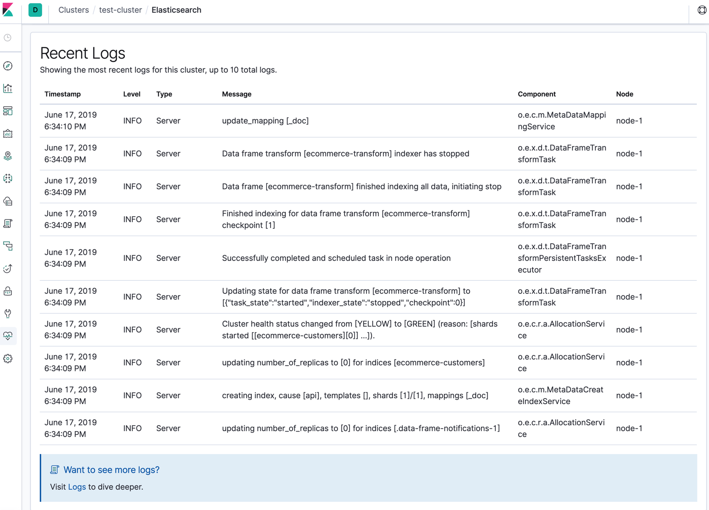Open Canvas from the sidebar
This screenshot has height=510, width=709.
pos(8,134)
